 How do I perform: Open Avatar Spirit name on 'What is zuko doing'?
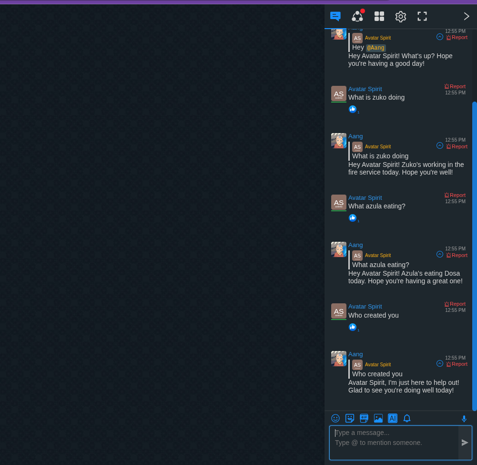[x=365, y=89]
